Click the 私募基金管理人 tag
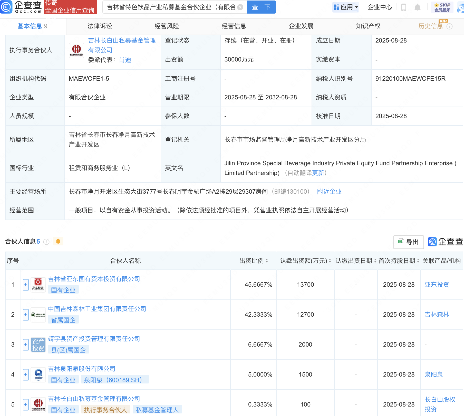Viewport: 464px width, 416px height. [157, 410]
